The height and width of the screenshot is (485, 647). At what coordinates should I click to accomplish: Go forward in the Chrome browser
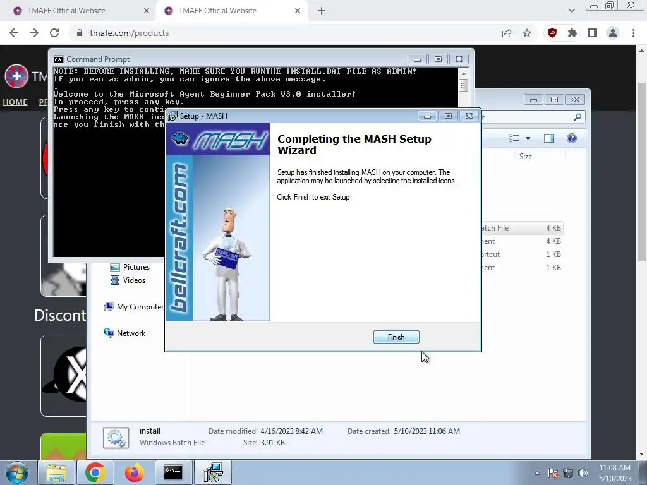pos(34,33)
